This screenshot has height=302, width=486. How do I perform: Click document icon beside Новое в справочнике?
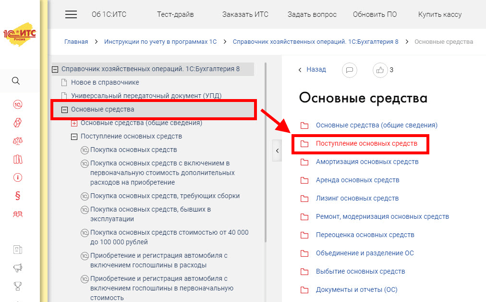pos(64,83)
